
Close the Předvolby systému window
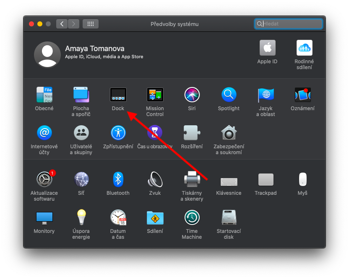tap(31, 24)
